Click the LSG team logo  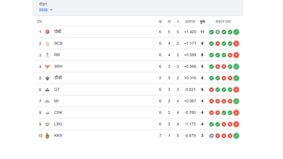[x=47, y=124]
